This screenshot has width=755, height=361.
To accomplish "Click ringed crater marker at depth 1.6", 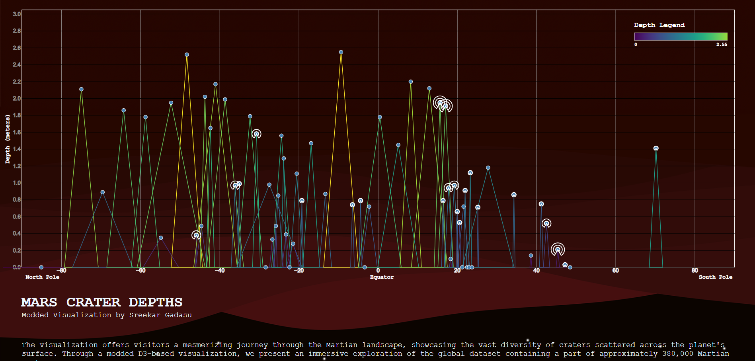I will click(x=256, y=134).
